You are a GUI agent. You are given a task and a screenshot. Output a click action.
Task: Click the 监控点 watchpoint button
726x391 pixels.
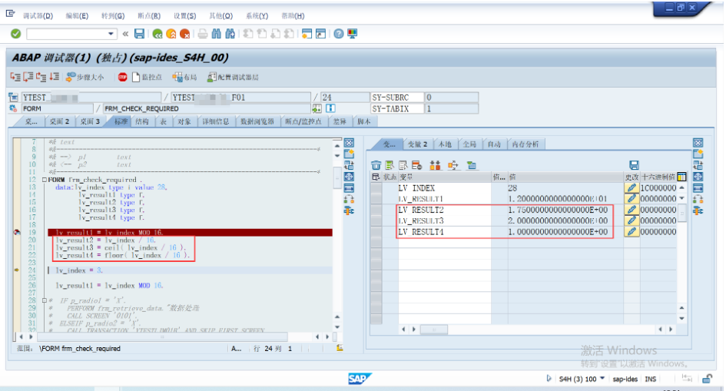[147, 78]
